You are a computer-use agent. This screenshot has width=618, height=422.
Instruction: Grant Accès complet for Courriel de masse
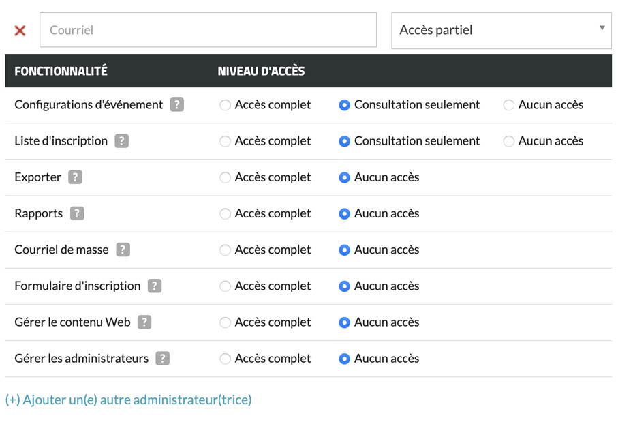(226, 250)
